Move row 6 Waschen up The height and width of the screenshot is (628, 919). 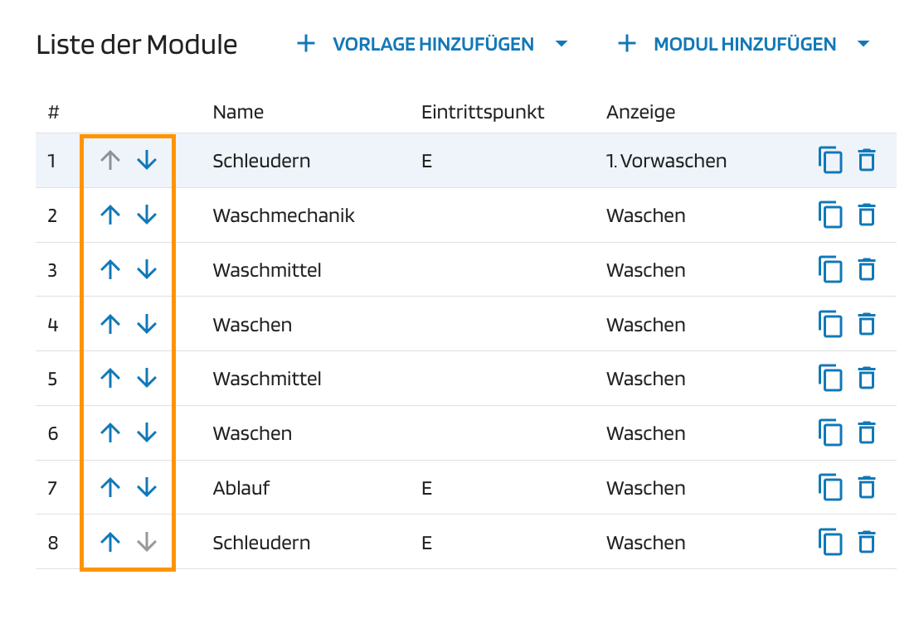[x=110, y=433]
